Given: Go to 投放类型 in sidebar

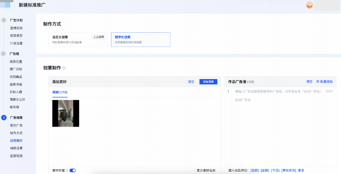Looking at the screenshot, I should [x=16, y=36].
